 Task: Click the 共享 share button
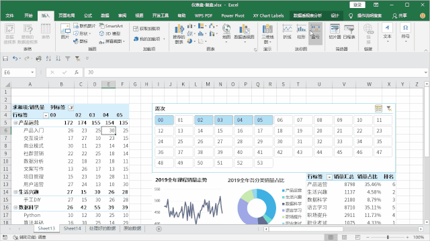[x=400, y=15]
